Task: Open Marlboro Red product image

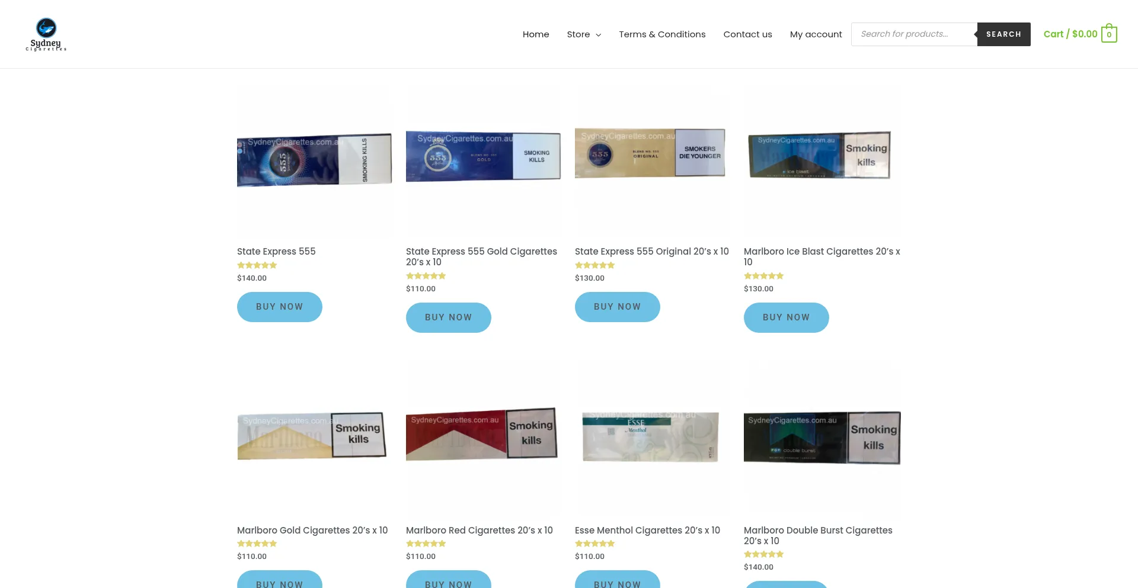Action: pos(483,439)
